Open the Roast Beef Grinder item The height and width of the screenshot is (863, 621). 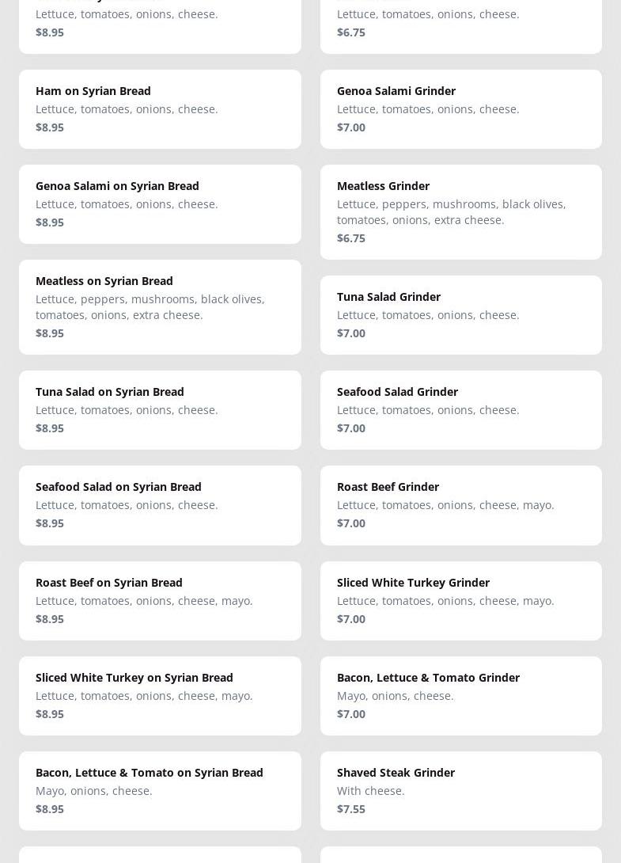[x=460, y=505]
